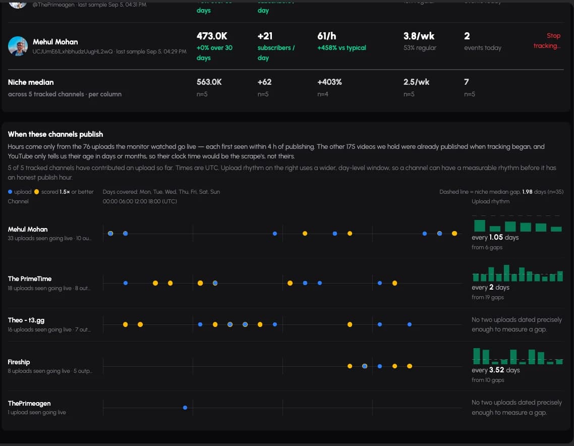Open Mehul Mohan channel name in stats row
The image size is (574, 446).
coord(55,42)
